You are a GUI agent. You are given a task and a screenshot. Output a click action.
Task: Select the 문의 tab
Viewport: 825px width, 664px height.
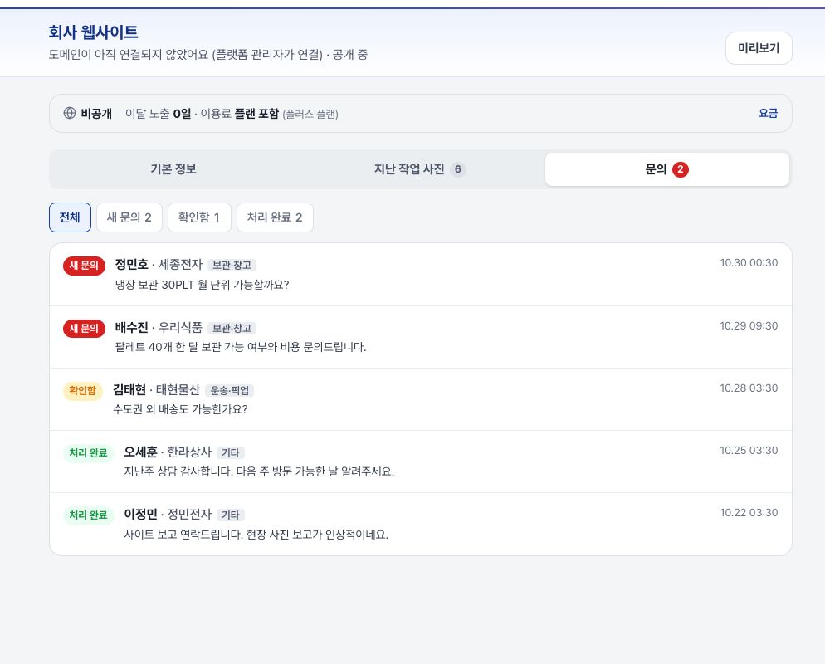pyautogui.click(x=666, y=168)
